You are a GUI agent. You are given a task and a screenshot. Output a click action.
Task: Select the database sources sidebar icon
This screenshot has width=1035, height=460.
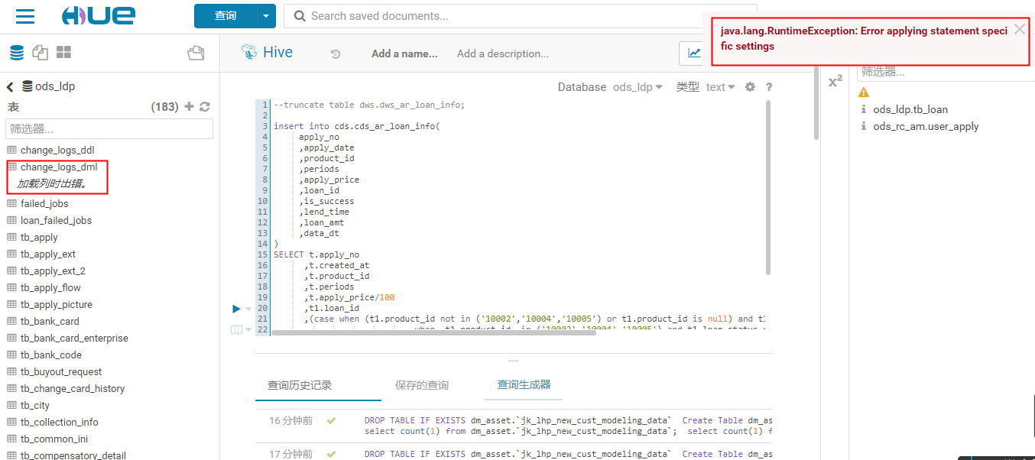(16, 53)
